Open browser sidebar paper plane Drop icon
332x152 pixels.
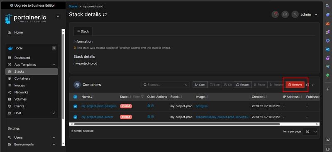pyautogui.click(x=327, y=66)
